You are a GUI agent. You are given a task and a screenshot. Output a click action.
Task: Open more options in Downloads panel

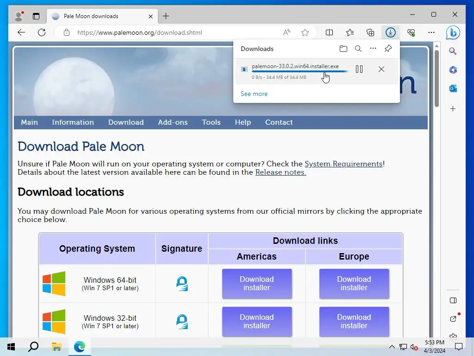[x=373, y=48]
